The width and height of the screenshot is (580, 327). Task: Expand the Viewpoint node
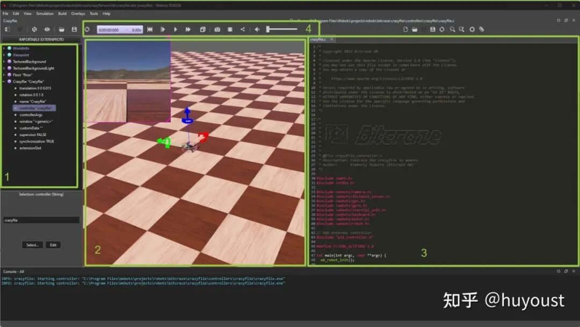[x=4, y=55]
